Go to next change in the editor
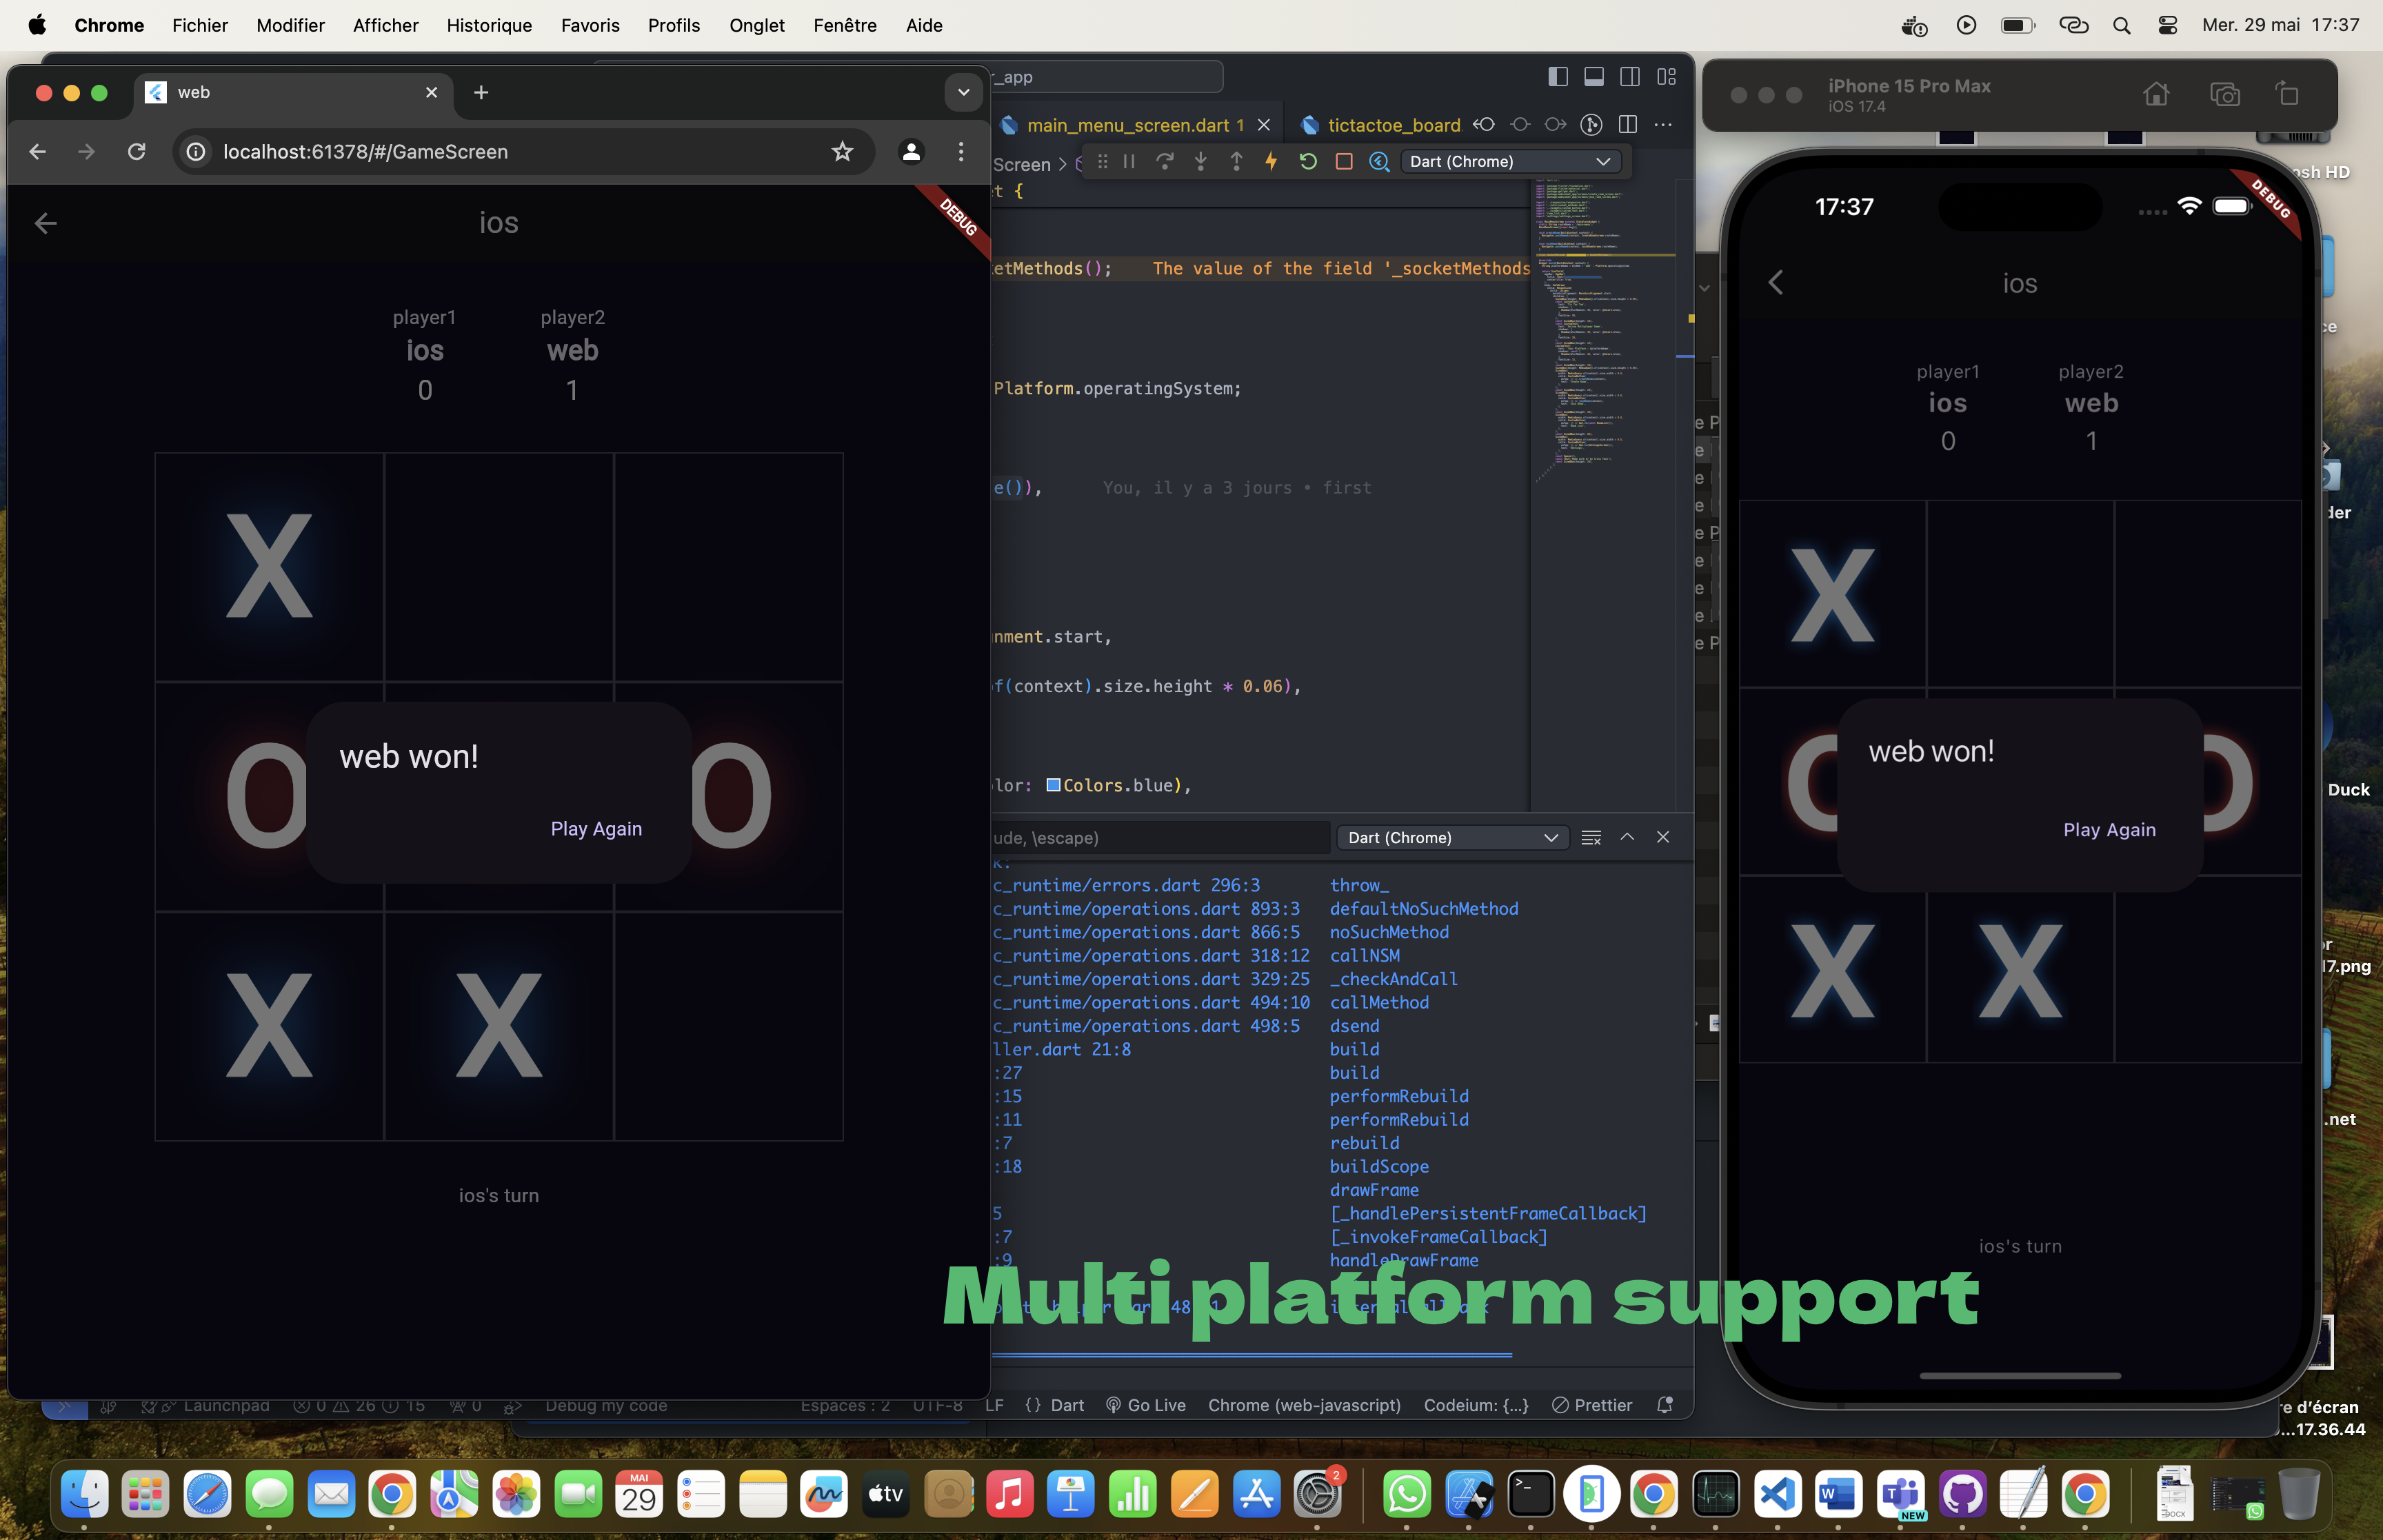This screenshot has width=2383, height=1540. pyautogui.click(x=1555, y=124)
